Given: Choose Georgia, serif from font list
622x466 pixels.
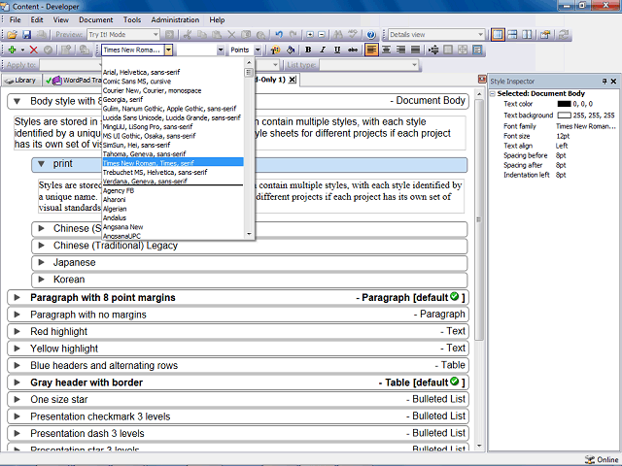Looking at the screenshot, I should [173, 99].
